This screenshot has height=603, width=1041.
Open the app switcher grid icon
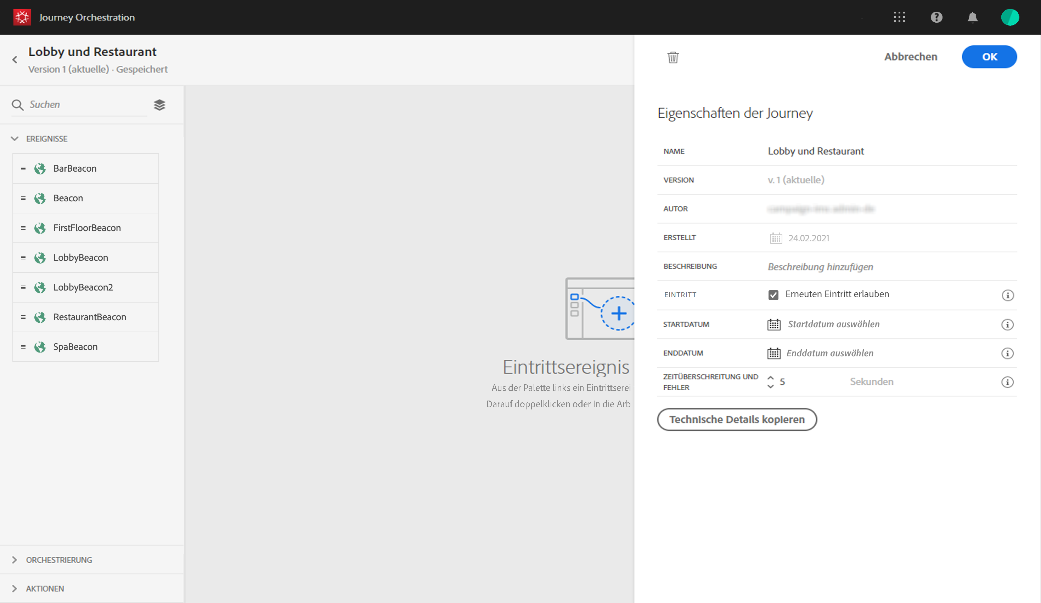tap(899, 17)
